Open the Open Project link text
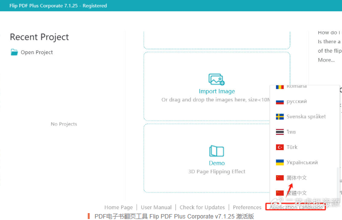The width and height of the screenshot is (342, 220). pyautogui.click(x=36, y=53)
